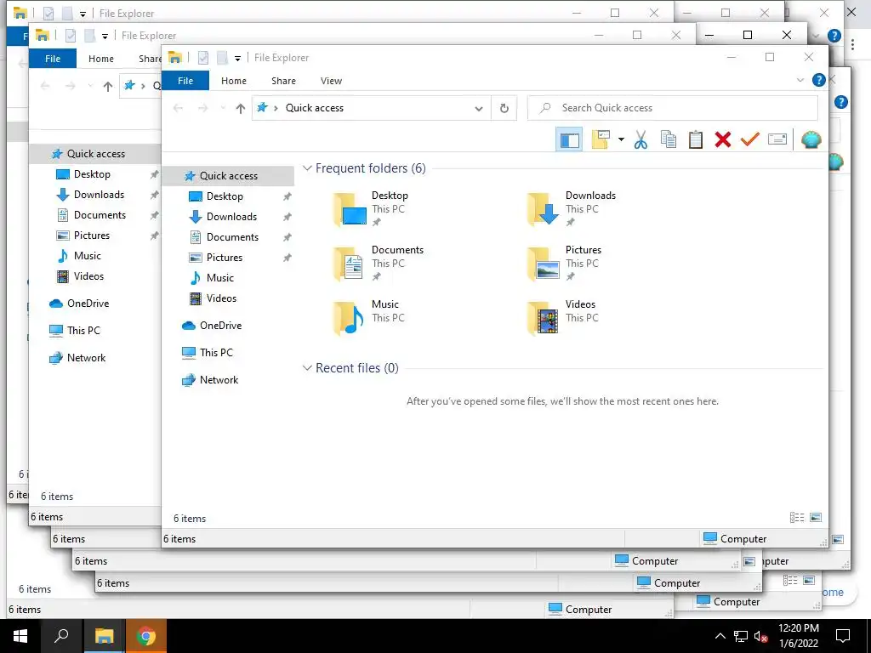Viewport: 871px width, 653px height.
Task: Open taskbar search magnifier
Action: [x=61, y=636]
